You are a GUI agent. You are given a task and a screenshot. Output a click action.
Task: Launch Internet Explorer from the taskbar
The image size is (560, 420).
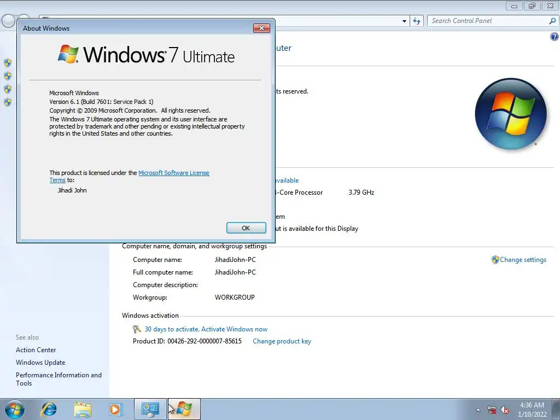click(49, 409)
